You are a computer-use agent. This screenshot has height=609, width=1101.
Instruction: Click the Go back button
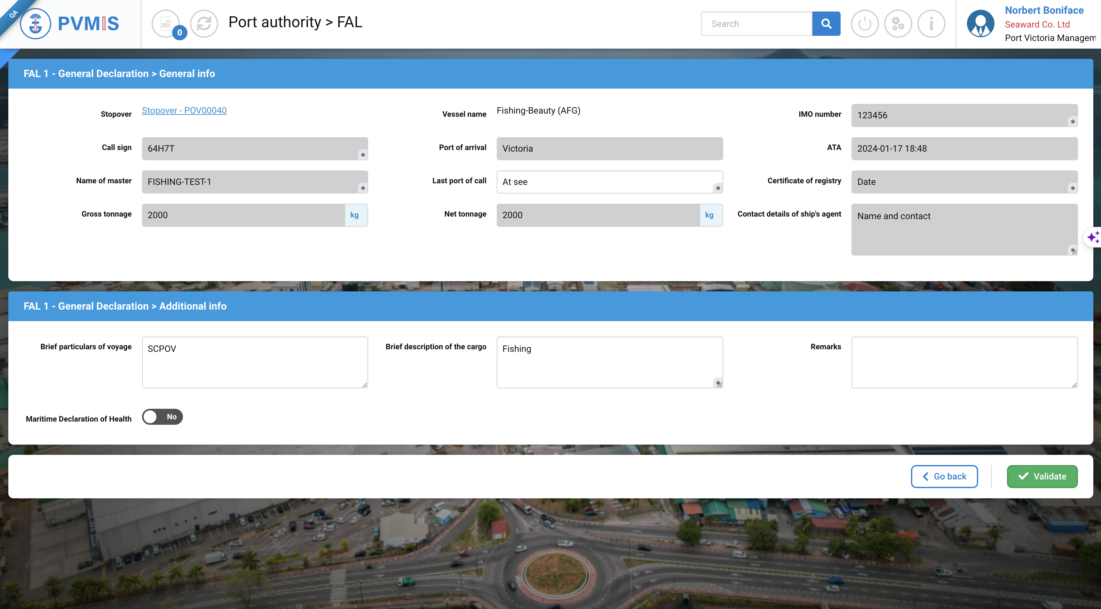944,476
